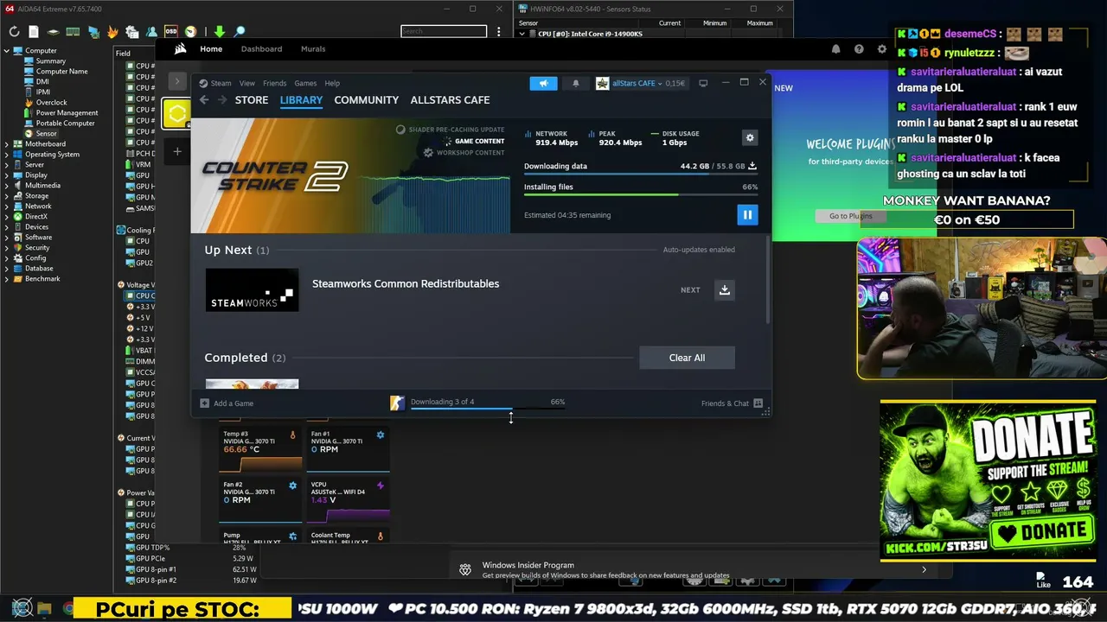Click the Go to Plugins button
This screenshot has width=1107, height=622.
851,216
